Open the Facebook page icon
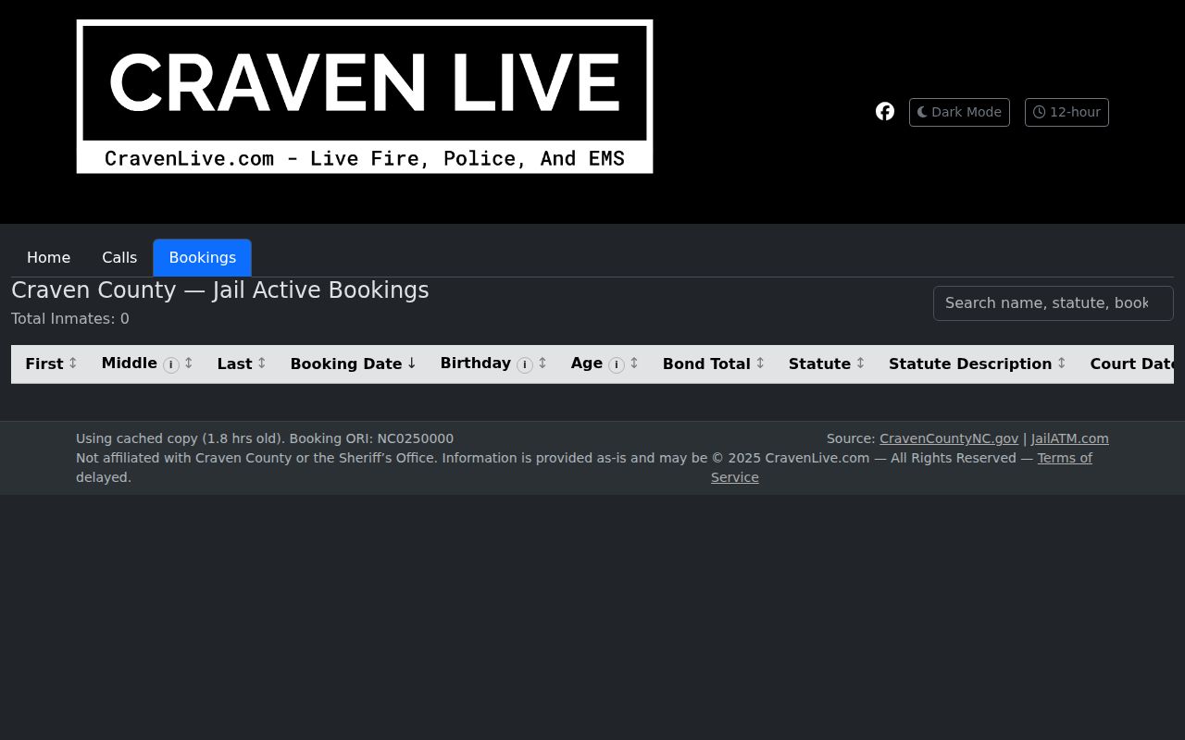 [885, 112]
